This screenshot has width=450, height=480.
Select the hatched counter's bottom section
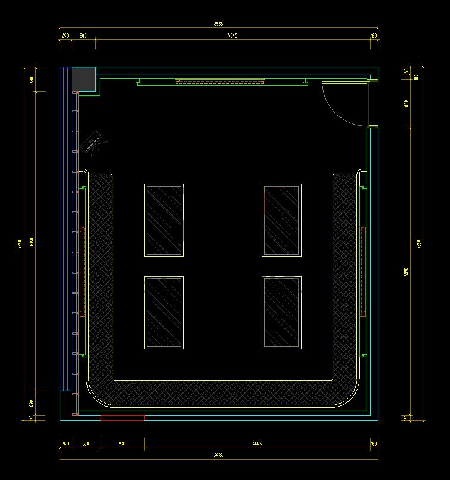tap(222, 393)
